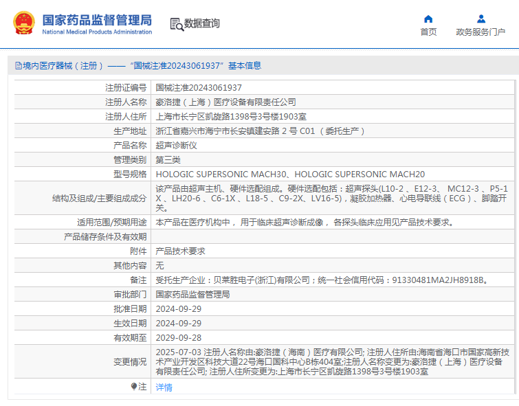This screenshot has height=406, width=519.
Task: Click 型号规格 label
Action: [x=130, y=174]
